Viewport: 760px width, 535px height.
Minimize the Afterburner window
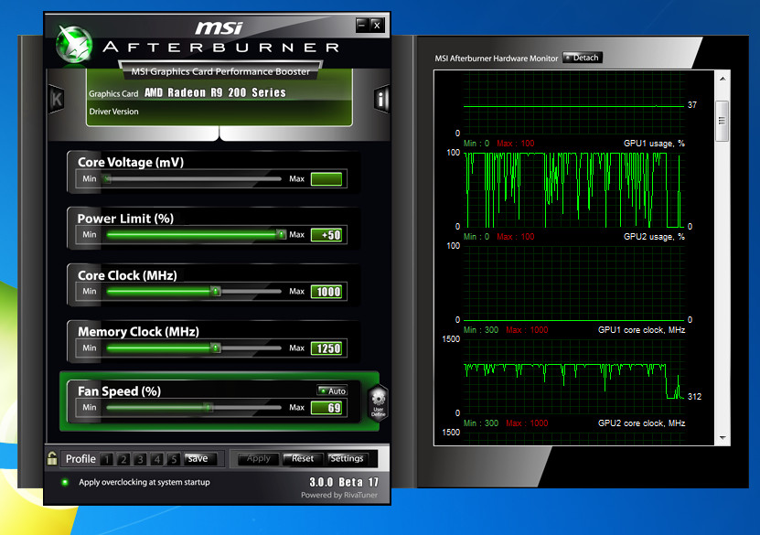362,25
